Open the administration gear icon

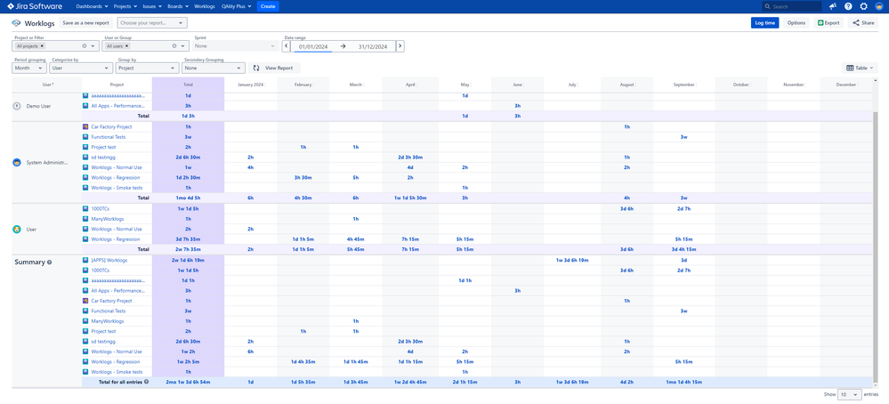pyautogui.click(x=863, y=6)
